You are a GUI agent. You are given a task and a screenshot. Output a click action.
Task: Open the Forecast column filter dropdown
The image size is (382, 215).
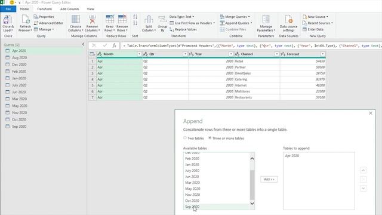(x=322, y=54)
